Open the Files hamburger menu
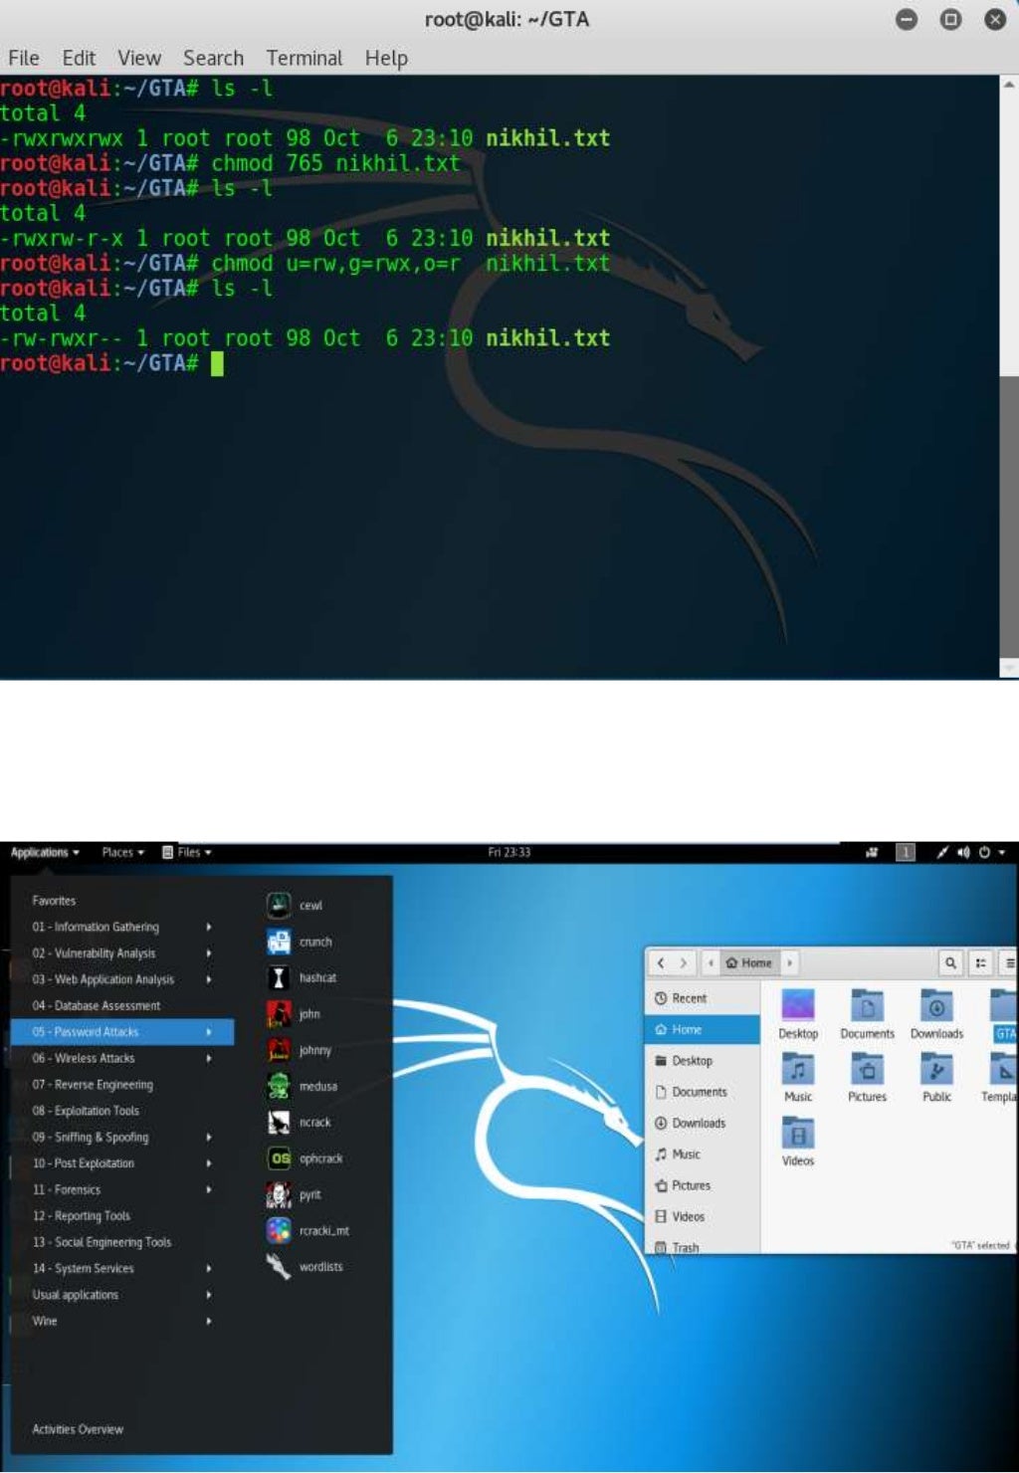This screenshot has width=1019, height=1473. (x=1009, y=962)
